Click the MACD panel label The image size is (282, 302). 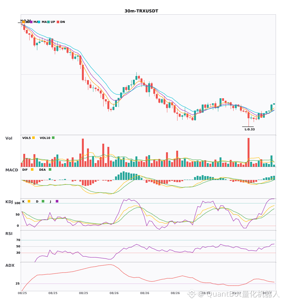click(12, 170)
